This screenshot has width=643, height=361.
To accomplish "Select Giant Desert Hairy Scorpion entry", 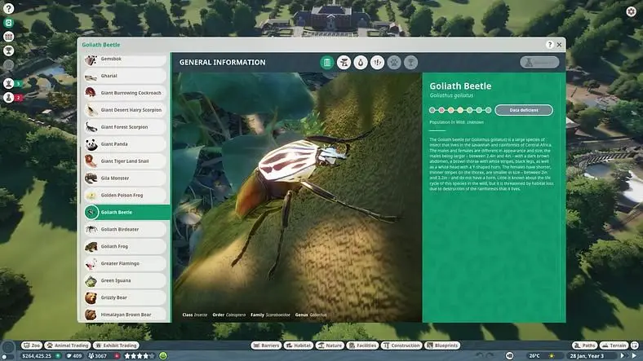I will (125, 110).
